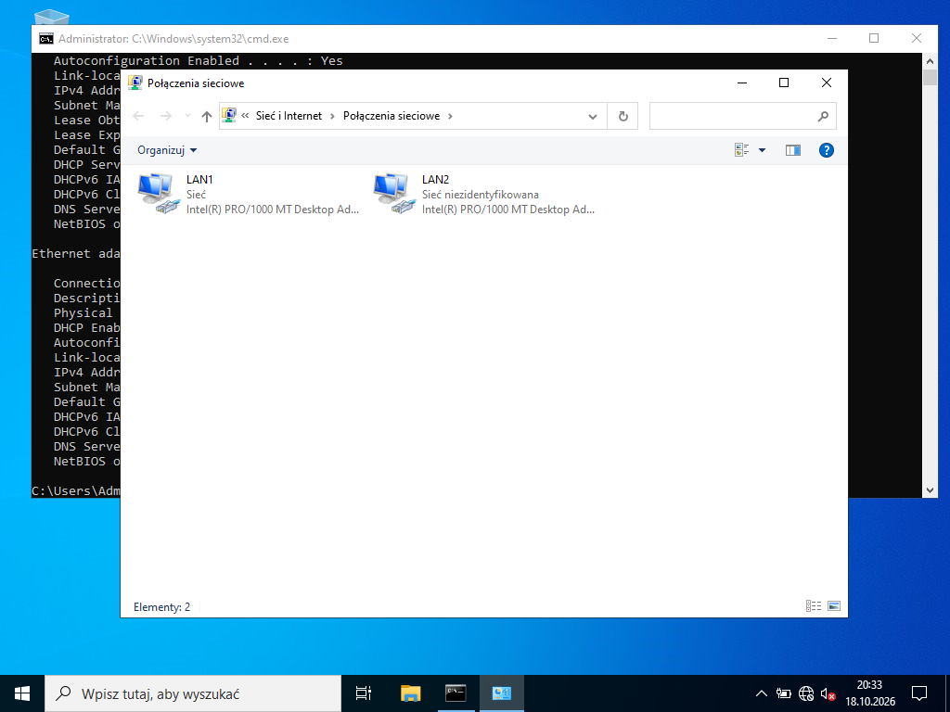Screen dimensions: 950x712
Task: Show hidden tray icons chevron
Action: [762, 693]
